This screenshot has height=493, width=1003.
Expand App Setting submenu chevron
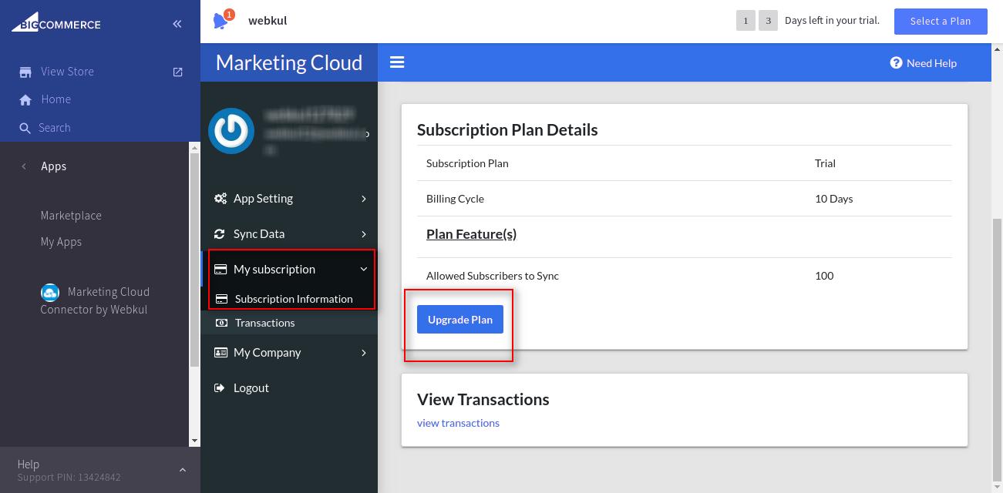pyautogui.click(x=364, y=199)
